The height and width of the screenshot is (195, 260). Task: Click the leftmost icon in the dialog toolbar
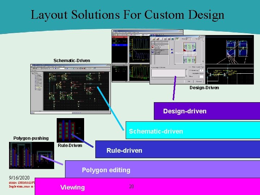[154, 39]
